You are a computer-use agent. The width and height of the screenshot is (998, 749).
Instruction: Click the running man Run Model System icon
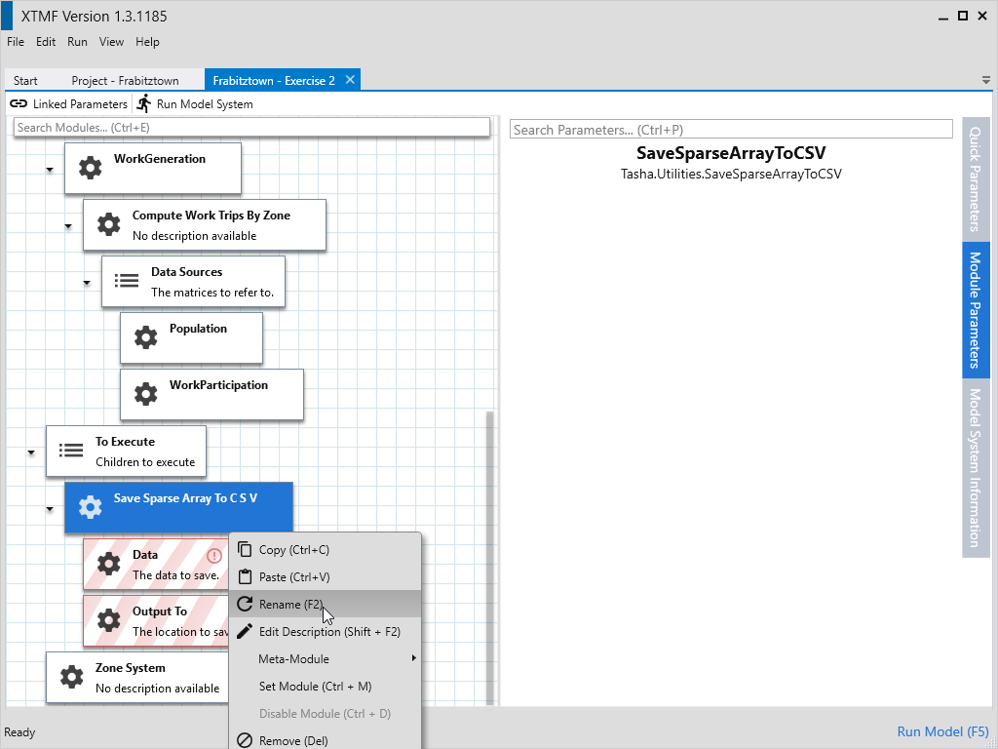coord(144,103)
